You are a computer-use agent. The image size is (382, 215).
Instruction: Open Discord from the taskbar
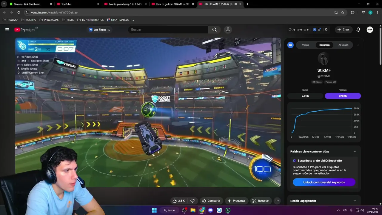[x=210, y=210]
